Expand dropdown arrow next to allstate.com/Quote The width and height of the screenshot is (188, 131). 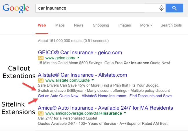[x=93, y=80]
